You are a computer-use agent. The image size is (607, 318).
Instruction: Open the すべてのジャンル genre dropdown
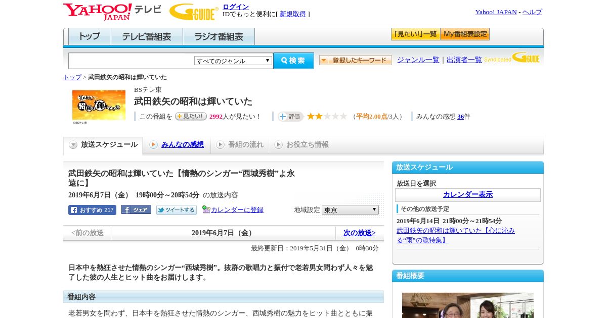point(233,61)
